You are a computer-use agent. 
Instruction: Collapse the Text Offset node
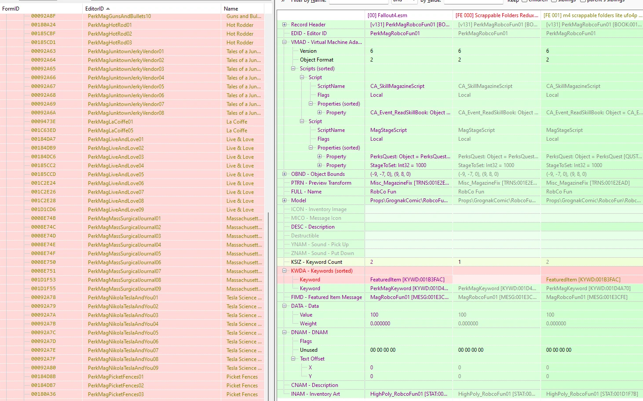293,359
